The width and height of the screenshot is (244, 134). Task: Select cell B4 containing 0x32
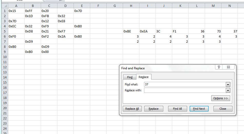[x=33, y=26]
